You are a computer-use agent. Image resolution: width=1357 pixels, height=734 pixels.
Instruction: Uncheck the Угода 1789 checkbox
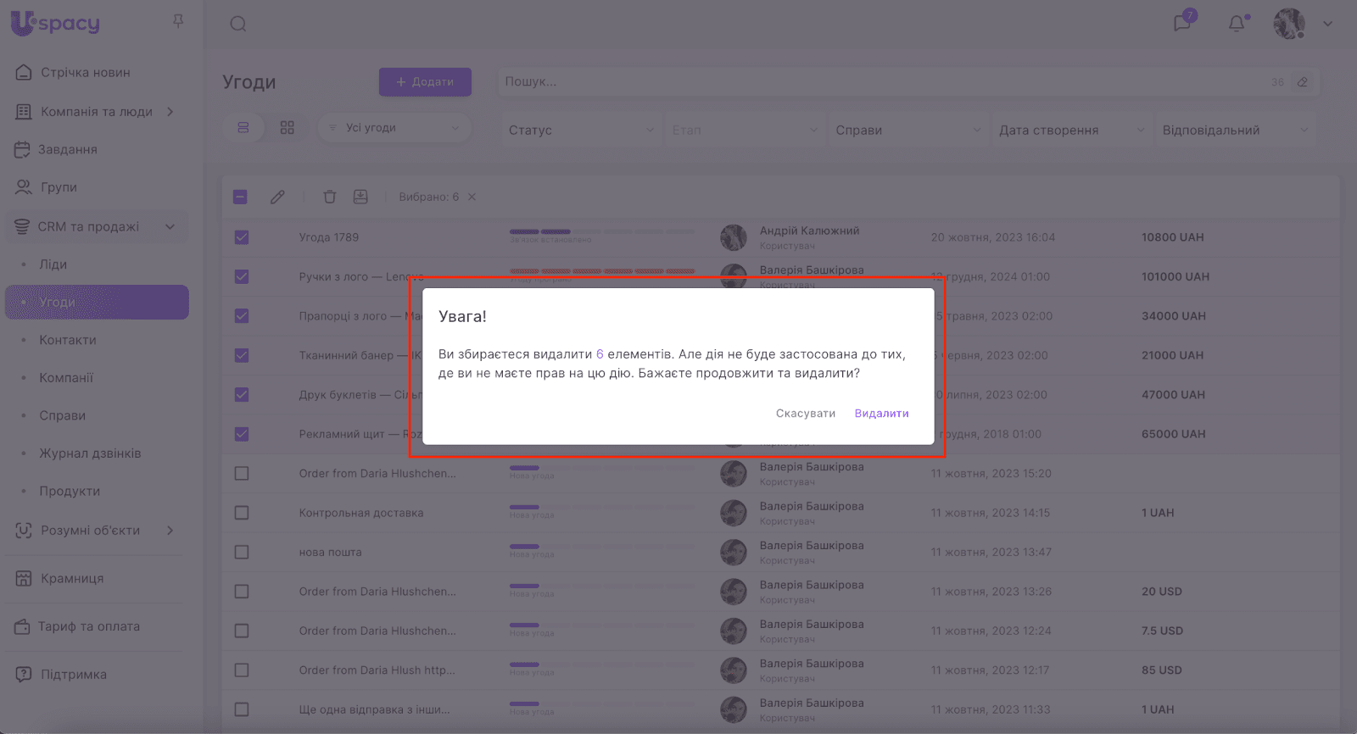[242, 237]
